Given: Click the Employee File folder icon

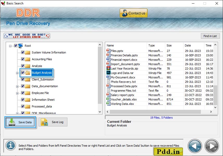Looking at the screenshot, I should coord(28,93).
